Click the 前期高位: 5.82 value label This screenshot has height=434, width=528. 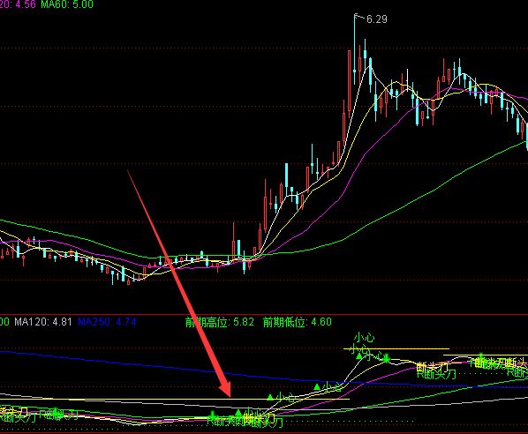pyautogui.click(x=220, y=322)
